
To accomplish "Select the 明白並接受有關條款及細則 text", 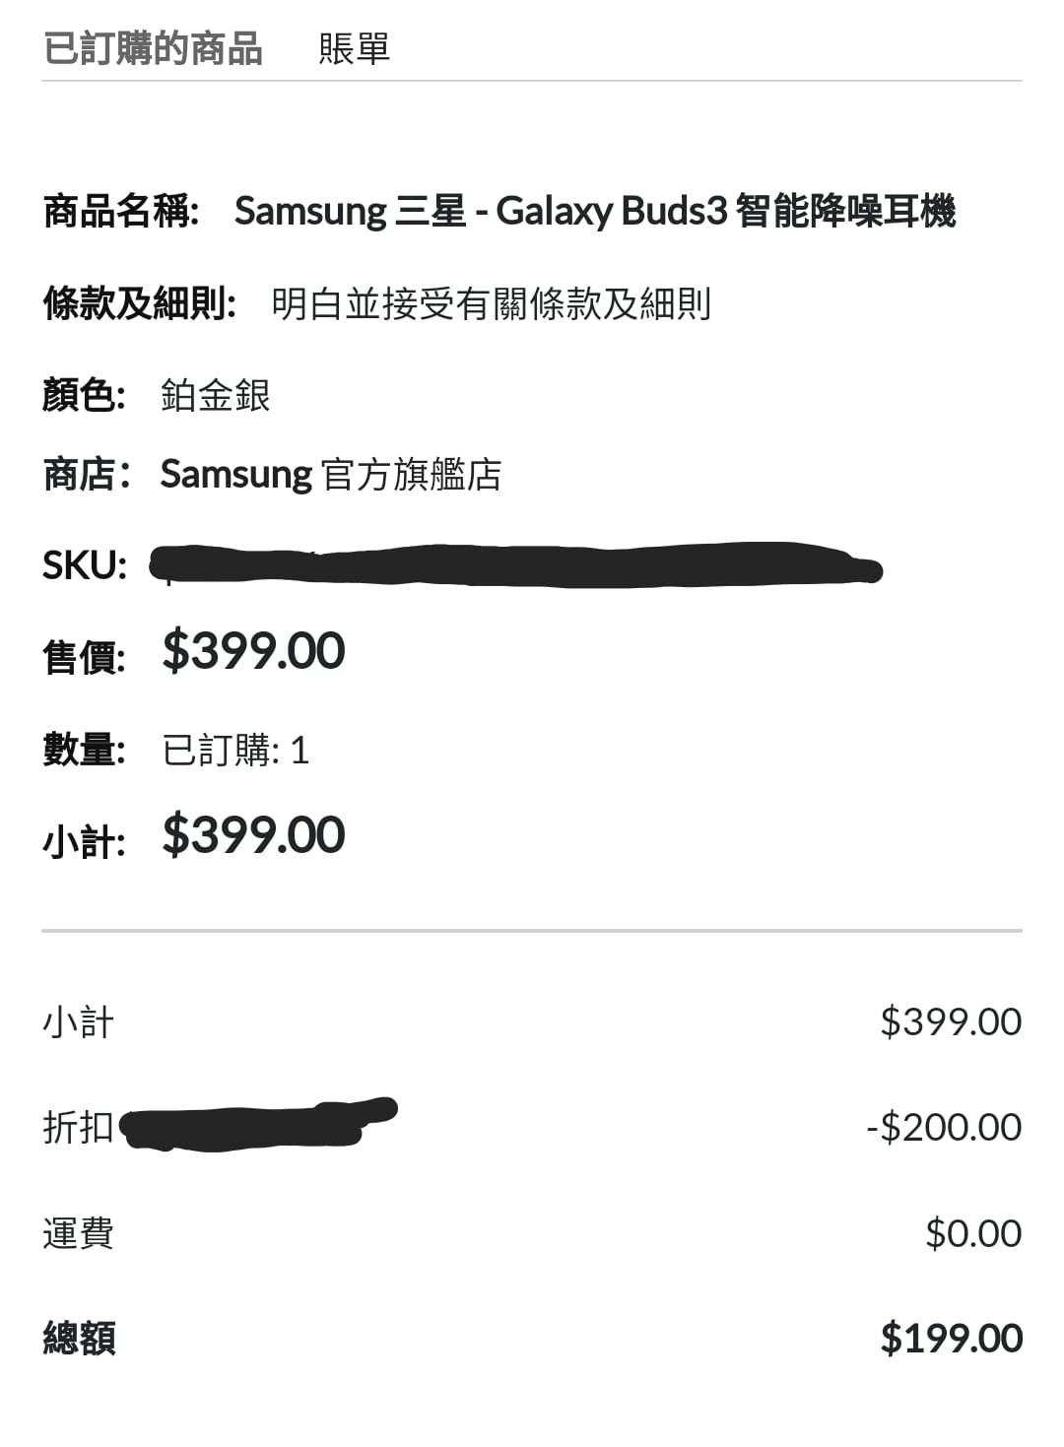I will [x=492, y=303].
